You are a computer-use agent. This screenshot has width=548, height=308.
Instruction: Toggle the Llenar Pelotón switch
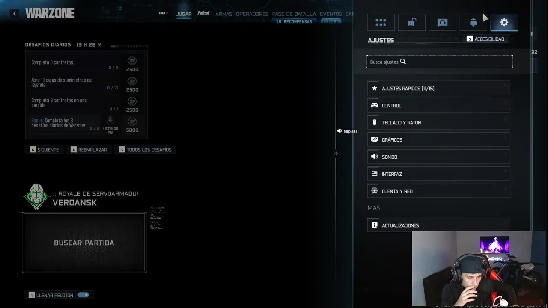[x=83, y=295]
